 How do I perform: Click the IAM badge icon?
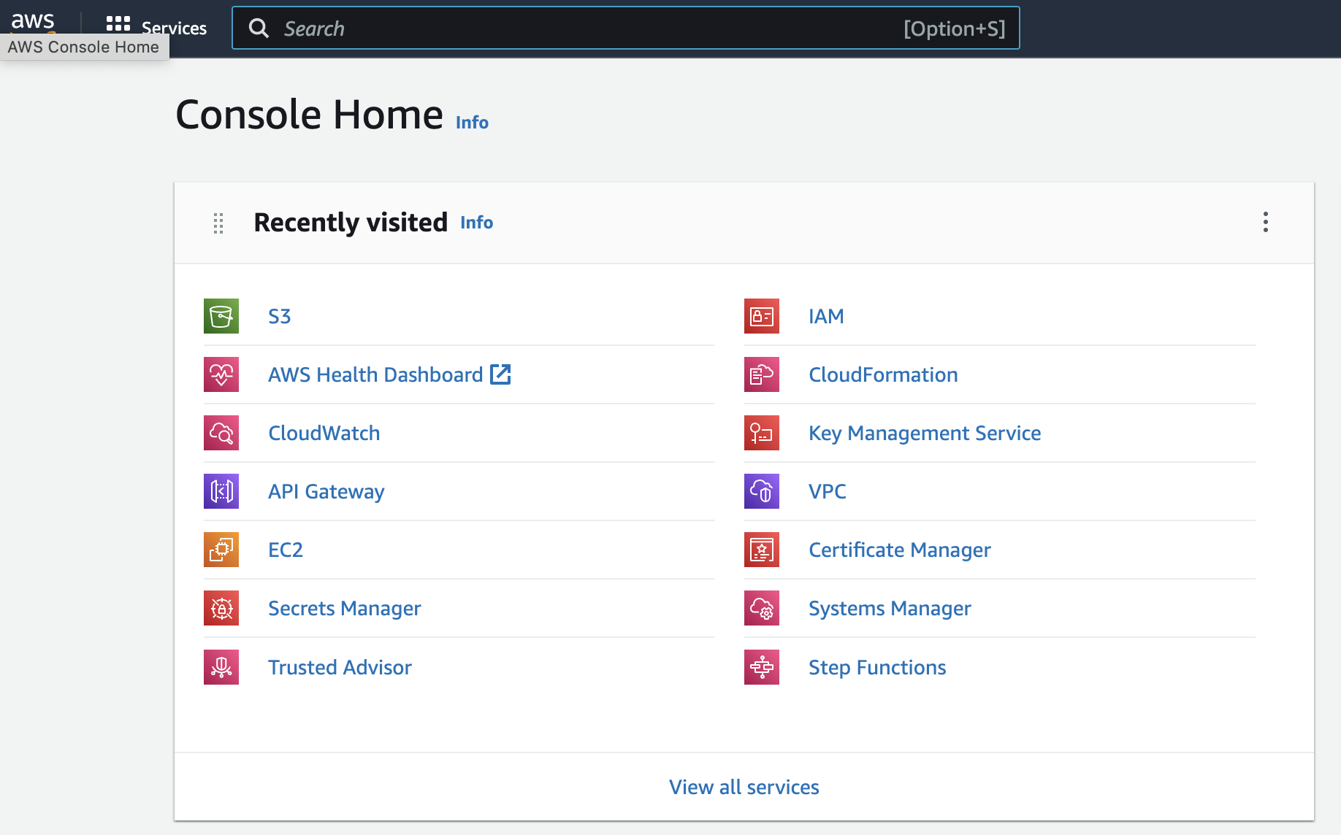pos(761,316)
